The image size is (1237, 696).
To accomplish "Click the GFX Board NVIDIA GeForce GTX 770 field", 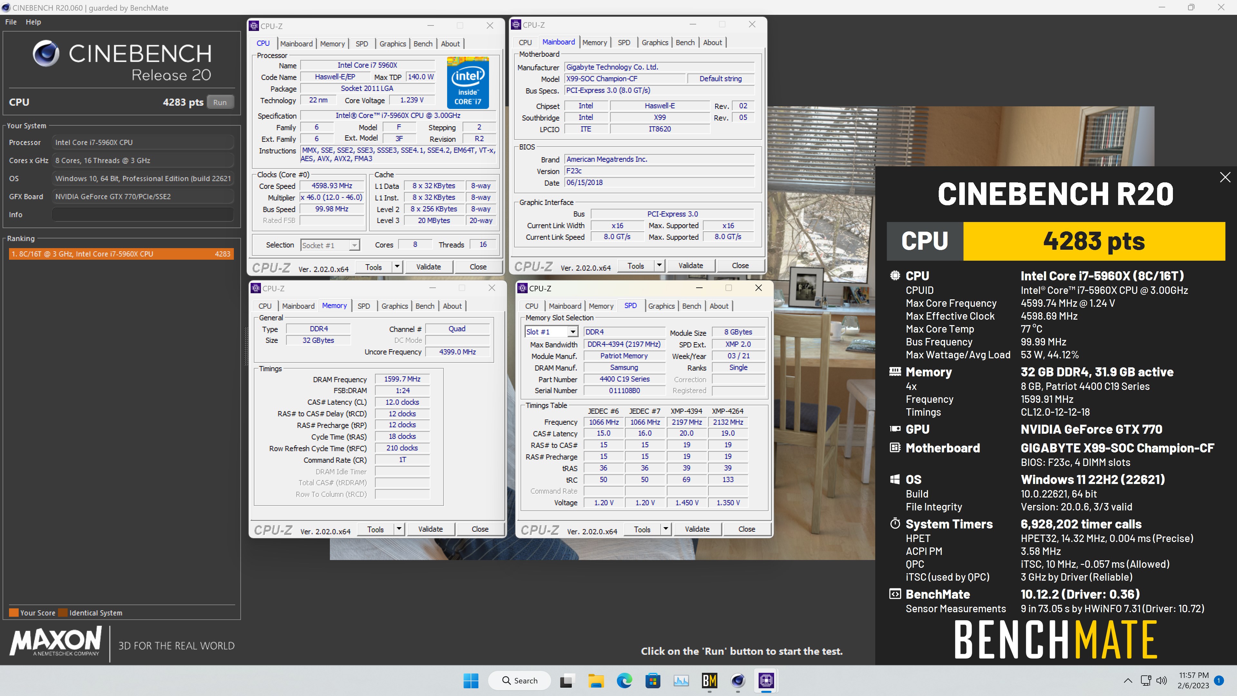I will tap(143, 197).
